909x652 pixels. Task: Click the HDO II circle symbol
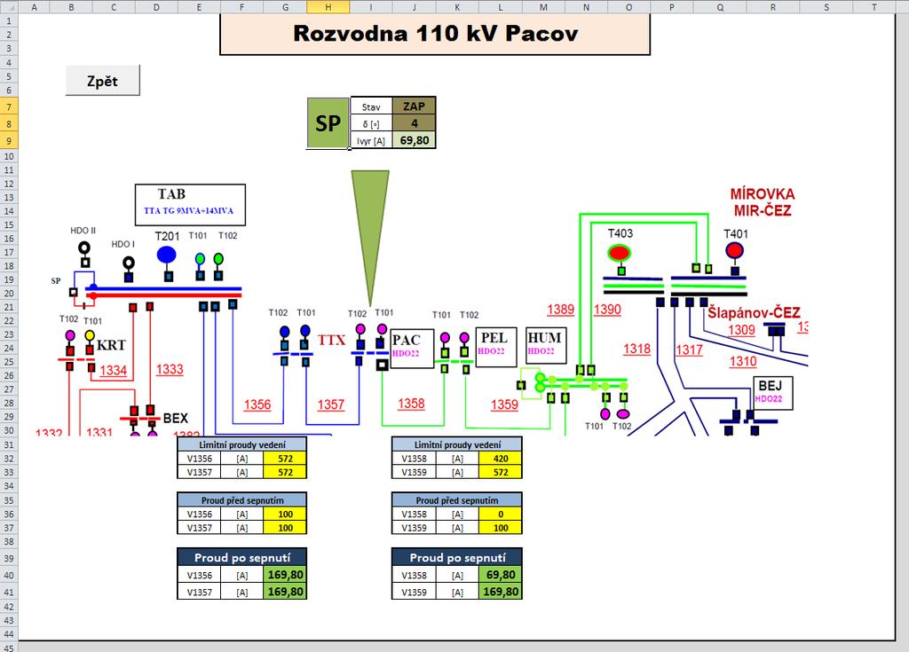tap(84, 248)
